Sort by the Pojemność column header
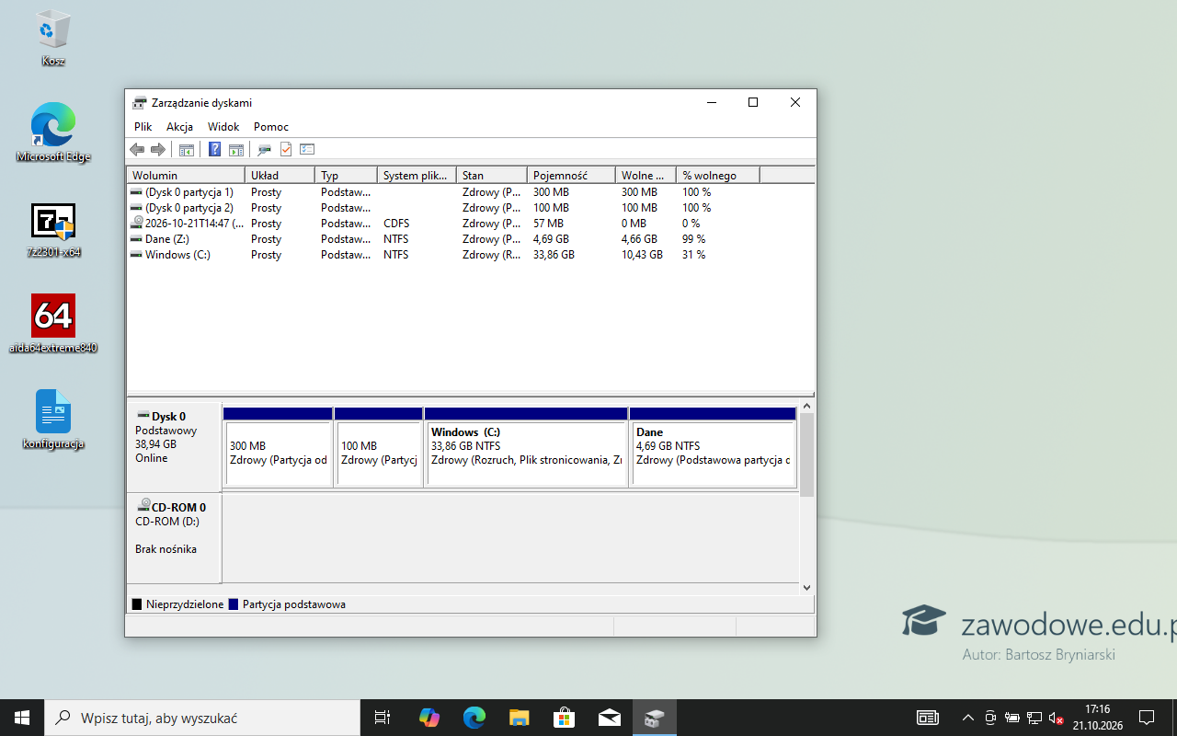Image resolution: width=1177 pixels, height=736 pixels. pos(571,175)
